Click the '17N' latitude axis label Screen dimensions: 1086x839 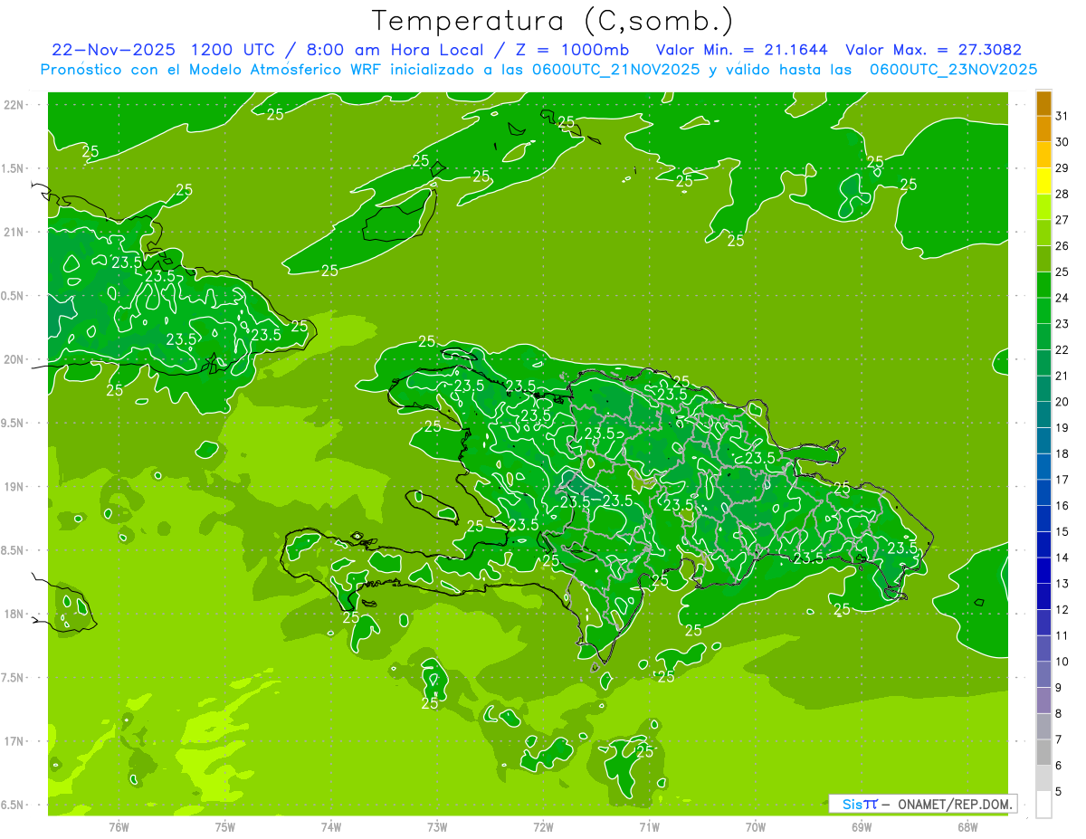pos(15,741)
